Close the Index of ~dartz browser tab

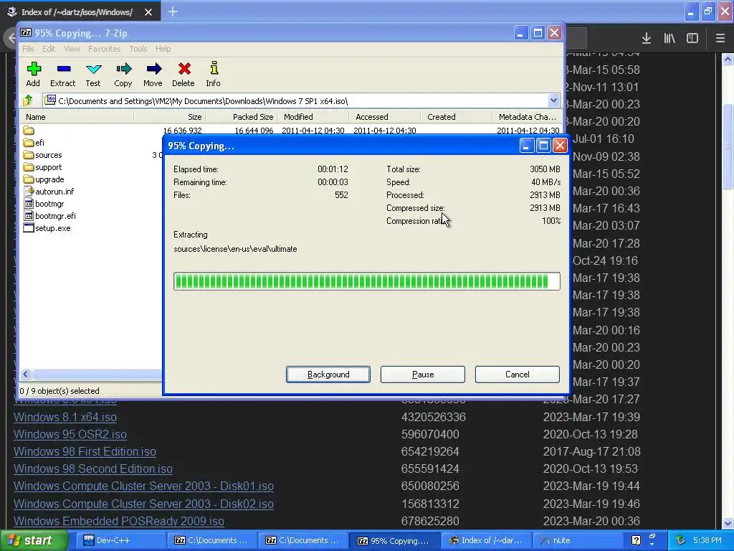(148, 12)
